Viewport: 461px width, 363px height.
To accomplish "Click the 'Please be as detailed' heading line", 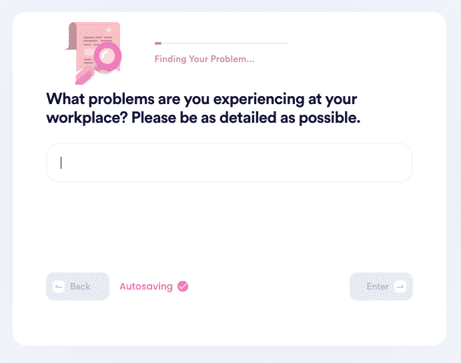I will (246, 117).
